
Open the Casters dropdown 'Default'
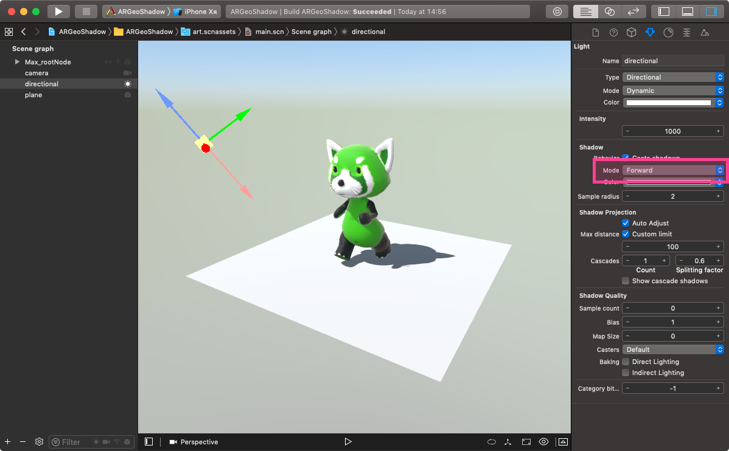673,349
